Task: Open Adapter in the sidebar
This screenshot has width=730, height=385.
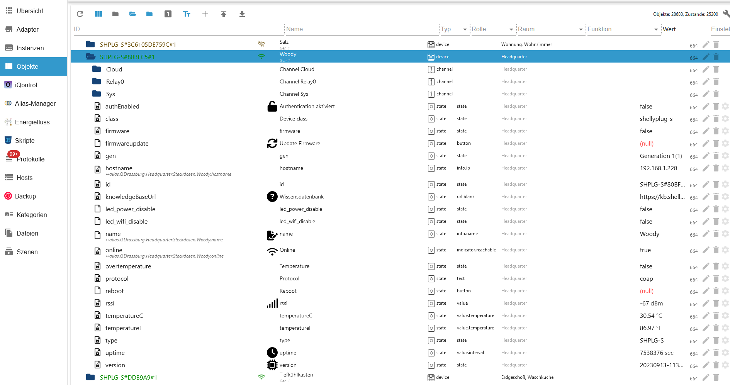Action: (x=27, y=29)
